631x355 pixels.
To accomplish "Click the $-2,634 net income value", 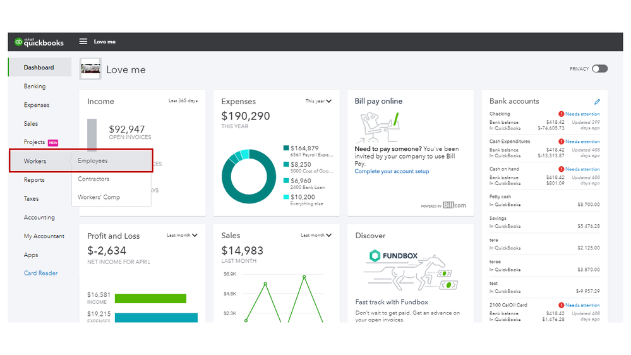I will pos(107,250).
